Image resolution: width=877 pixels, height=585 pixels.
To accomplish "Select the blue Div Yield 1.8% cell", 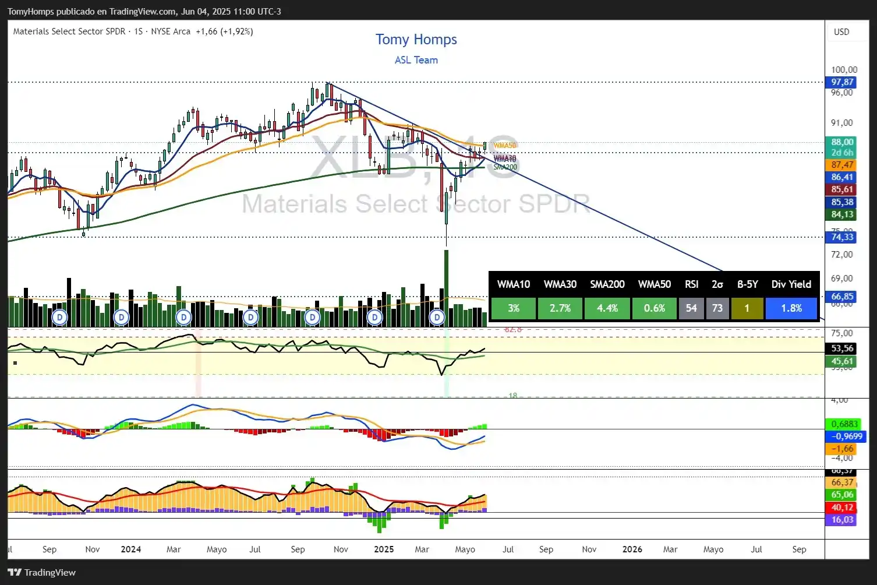I will (x=791, y=308).
